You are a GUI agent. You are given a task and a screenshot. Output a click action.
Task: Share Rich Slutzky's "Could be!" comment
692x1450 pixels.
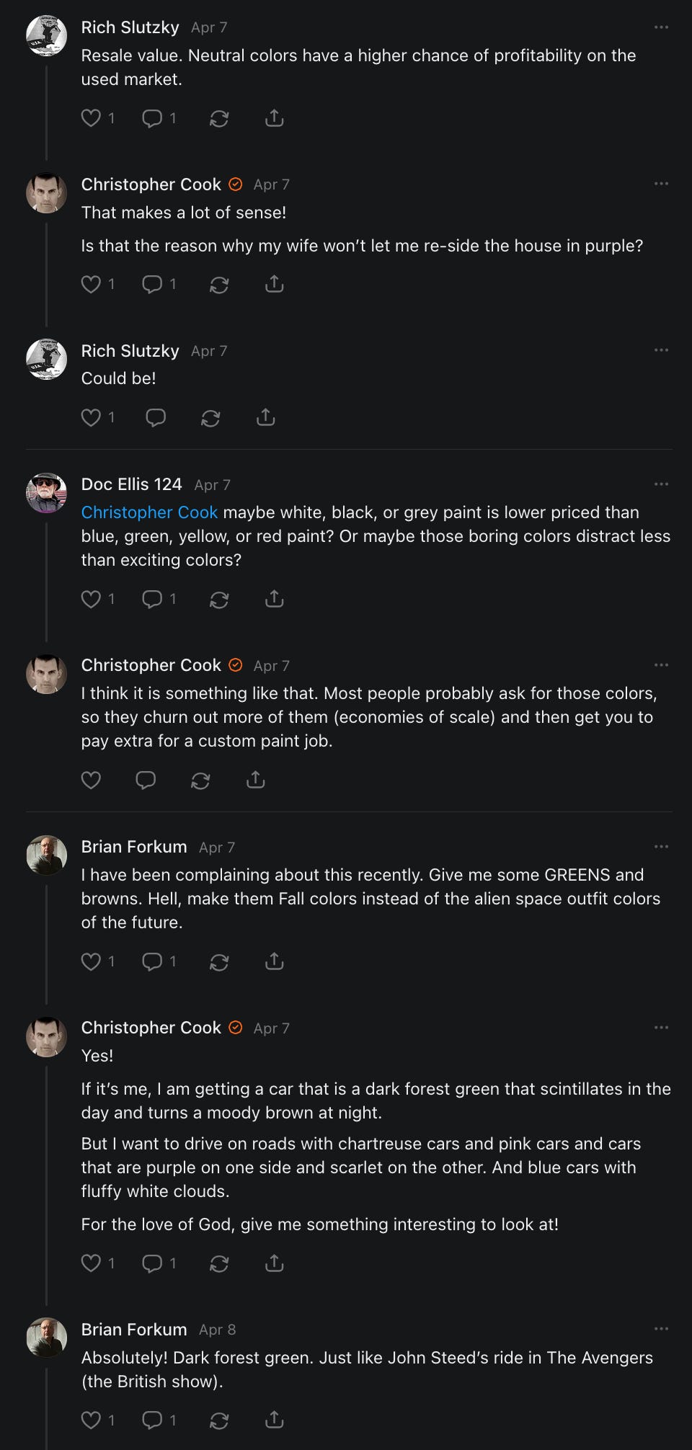click(266, 417)
